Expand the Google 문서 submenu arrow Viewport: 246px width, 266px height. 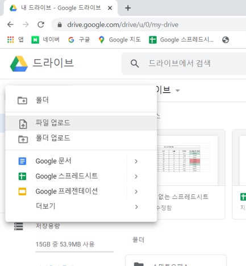point(136,161)
